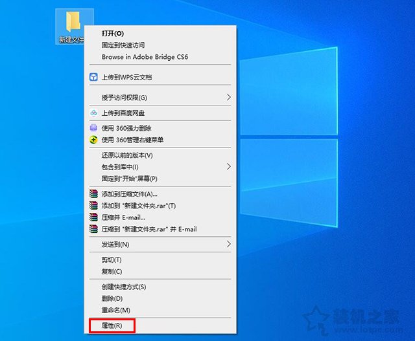This screenshot has width=415, height=341.
Task: Select 压缩到 "新建文件夹.rar" 并 E-mail entry
Action: point(160,229)
